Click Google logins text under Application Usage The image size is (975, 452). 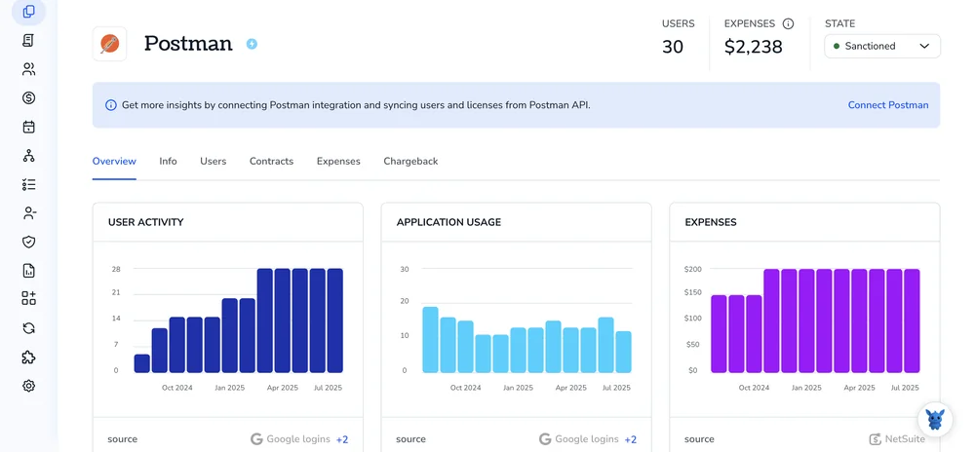tap(587, 439)
